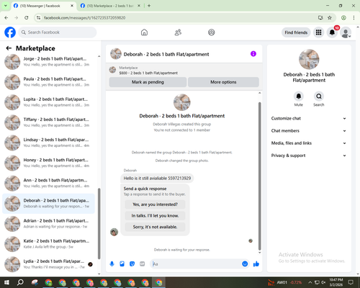Open conversation information purple icon
Screen dimensions: 360x288
tap(253, 54)
